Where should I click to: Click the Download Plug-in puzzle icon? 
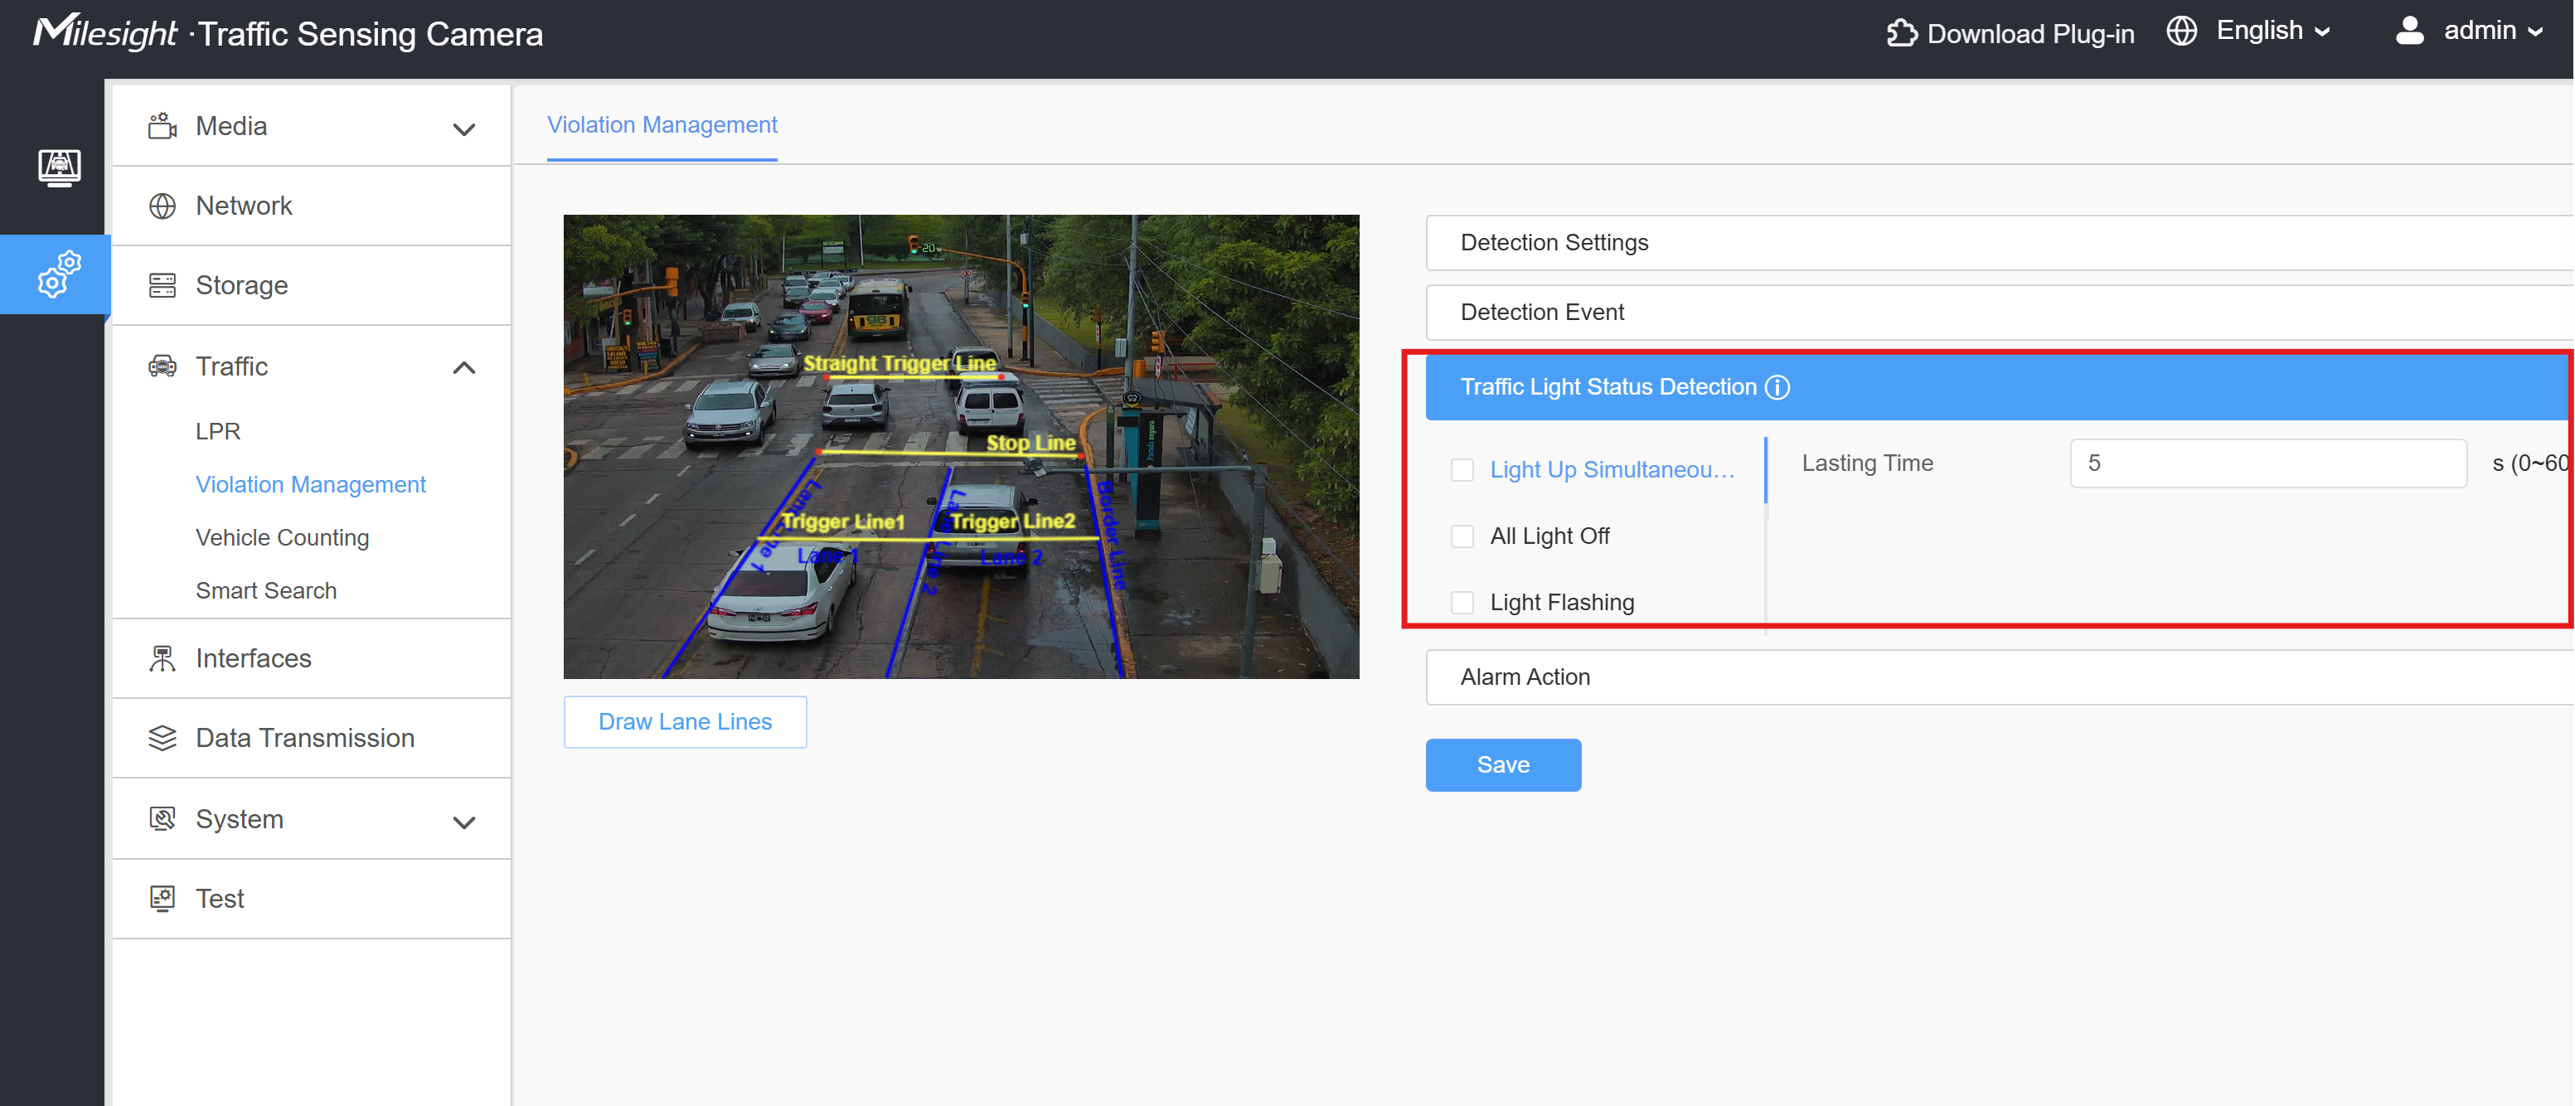coord(1901,33)
